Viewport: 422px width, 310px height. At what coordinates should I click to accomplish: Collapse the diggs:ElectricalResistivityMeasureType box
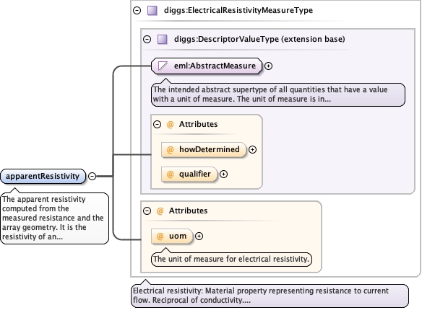pyautogui.click(x=137, y=11)
